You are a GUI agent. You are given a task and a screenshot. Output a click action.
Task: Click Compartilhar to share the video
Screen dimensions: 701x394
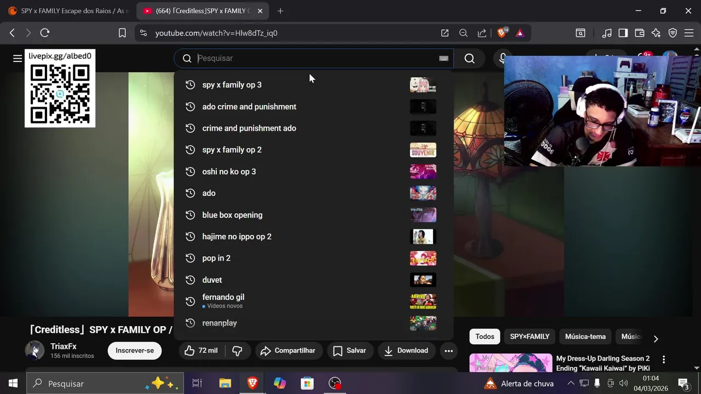[x=288, y=351]
